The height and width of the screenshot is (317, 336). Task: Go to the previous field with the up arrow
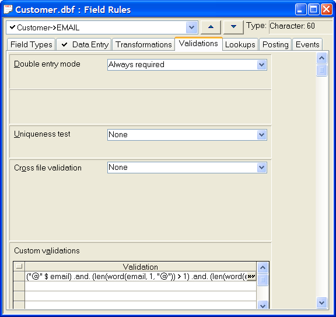coord(211,27)
